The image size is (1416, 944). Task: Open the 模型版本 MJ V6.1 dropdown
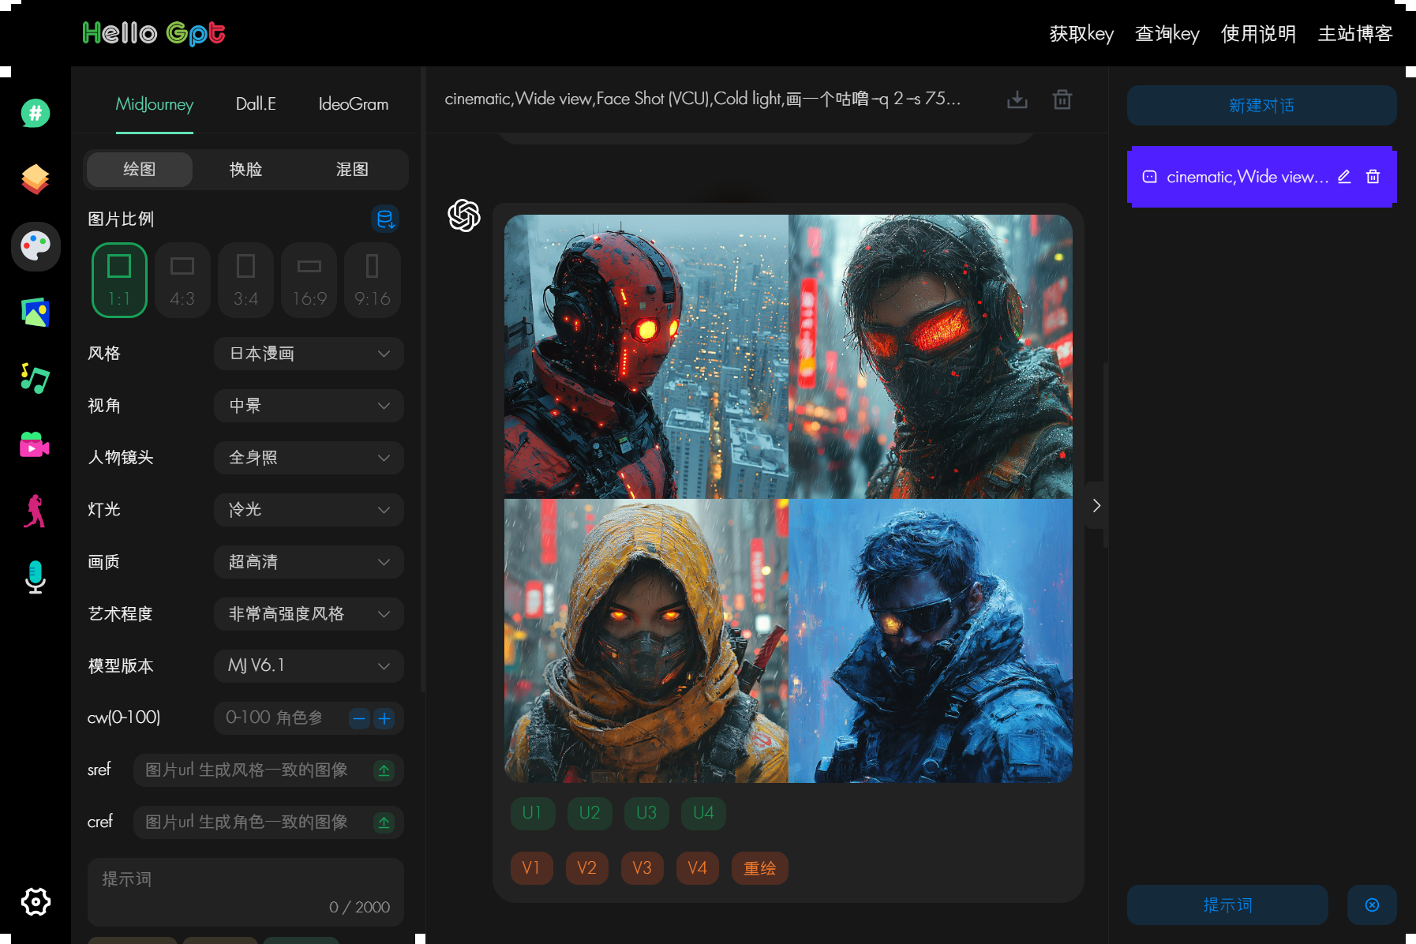click(309, 666)
